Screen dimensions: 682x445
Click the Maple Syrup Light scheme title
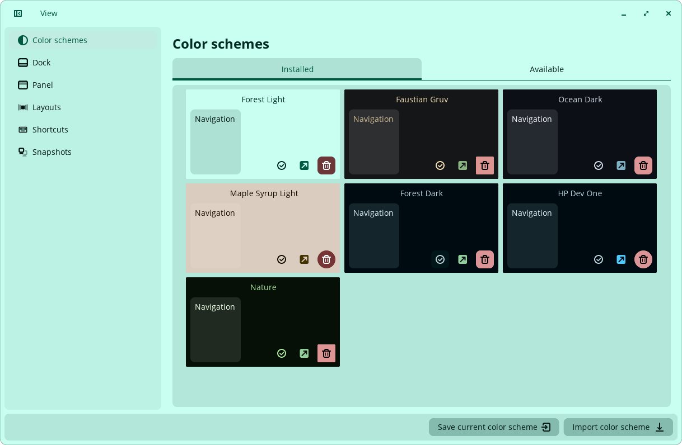pos(264,193)
